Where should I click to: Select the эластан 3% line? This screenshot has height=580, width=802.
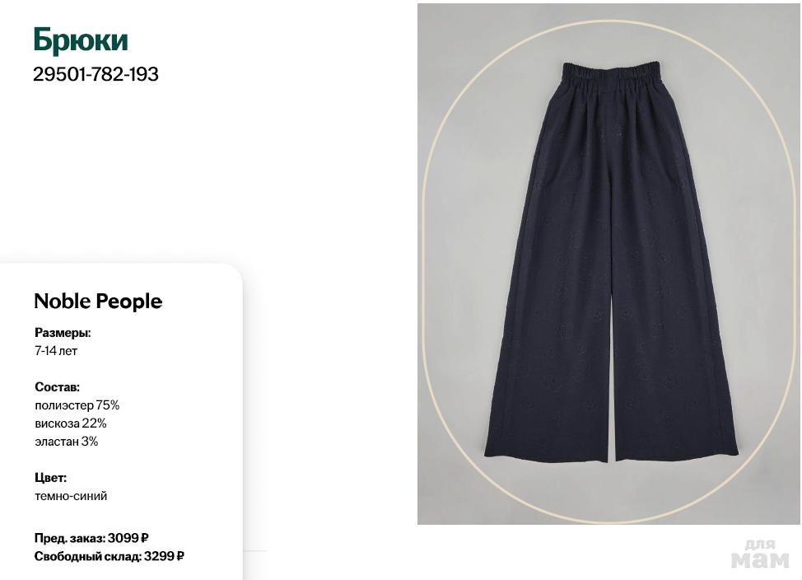(x=66, y=442)
